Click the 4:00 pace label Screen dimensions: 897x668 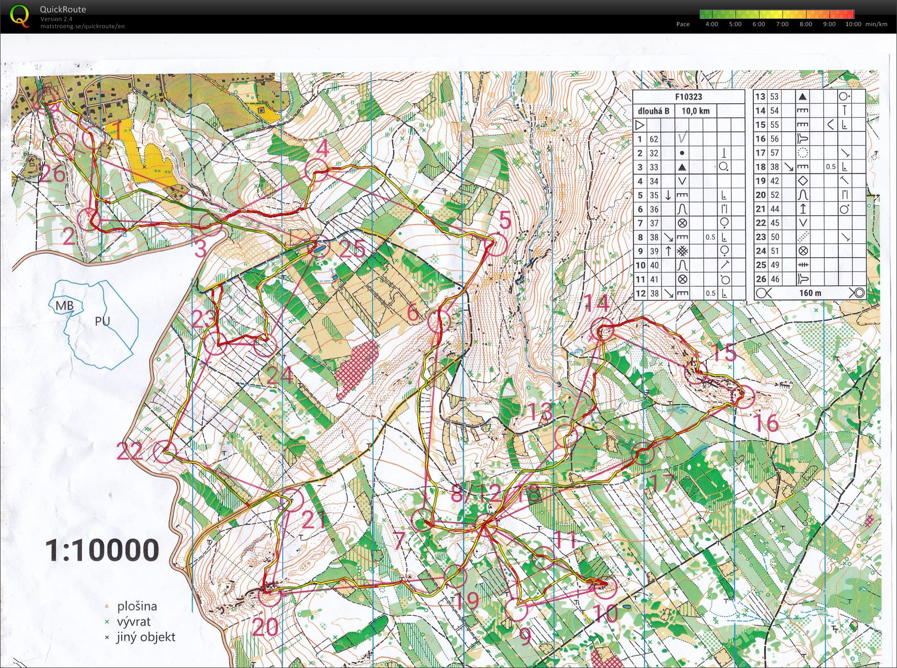pyautogui.click(x=711, y=24)
